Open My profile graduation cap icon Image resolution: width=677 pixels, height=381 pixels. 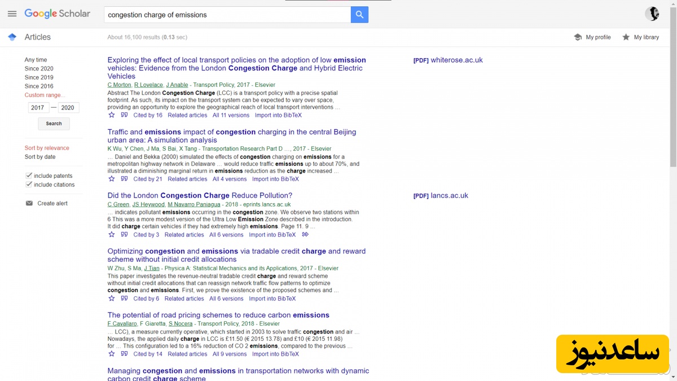[x=578, y=37]
